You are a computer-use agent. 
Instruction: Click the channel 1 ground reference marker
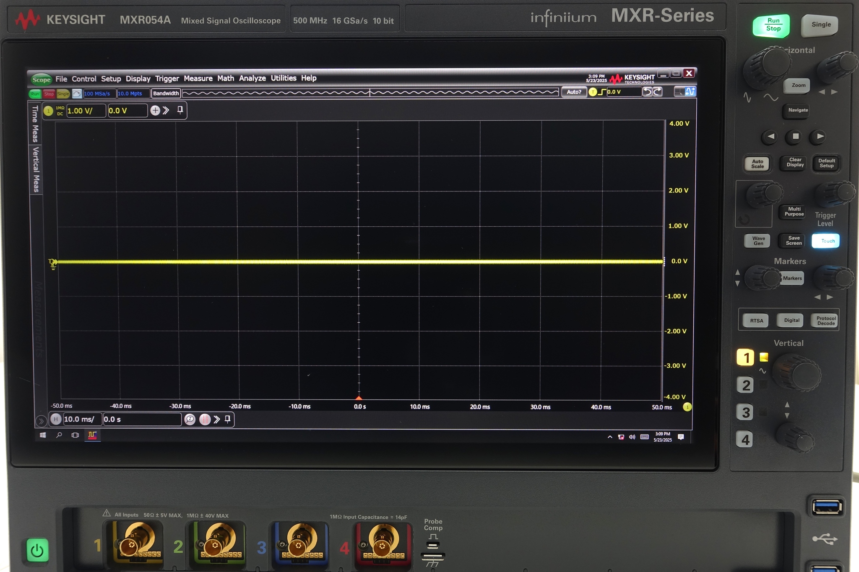[x=53, y=264]
